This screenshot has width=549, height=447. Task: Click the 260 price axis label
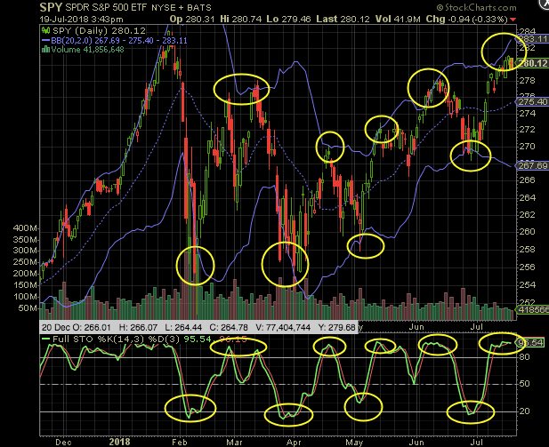click(x=527, y=232)
